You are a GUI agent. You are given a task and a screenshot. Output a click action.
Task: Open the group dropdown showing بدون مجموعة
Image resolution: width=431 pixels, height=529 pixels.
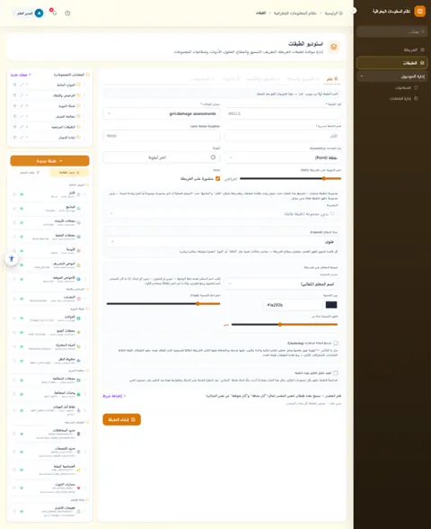click(x=223, y=213)
